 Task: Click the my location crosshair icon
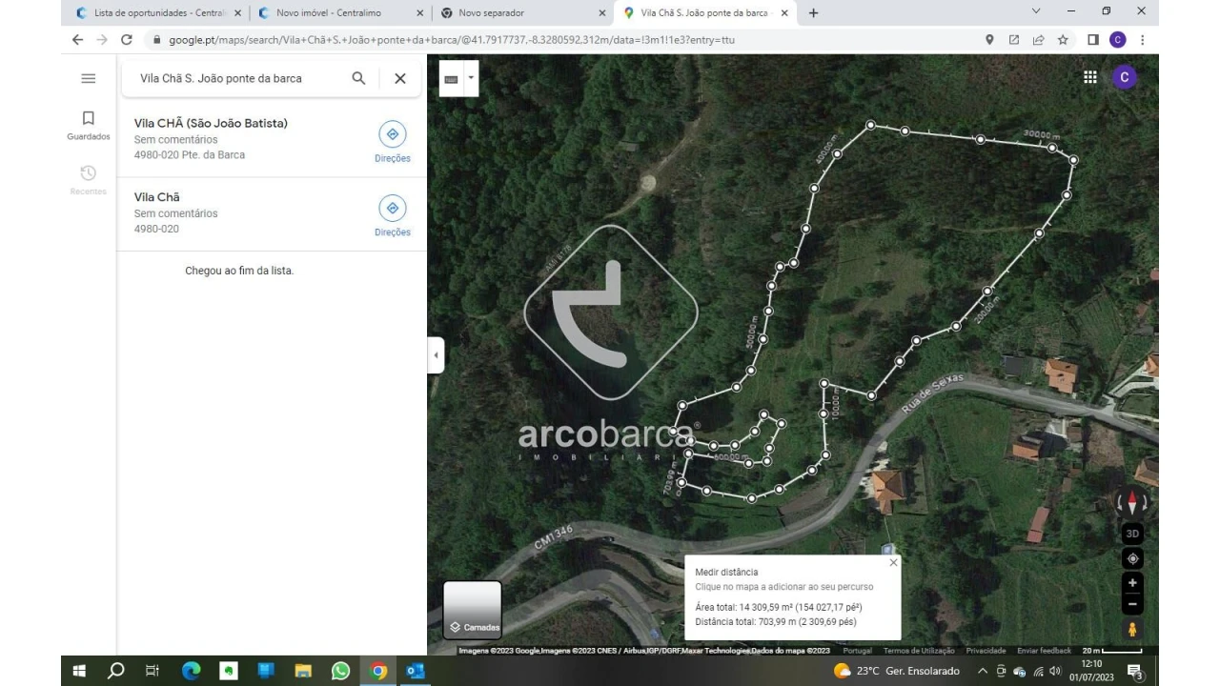(1131, 558)
